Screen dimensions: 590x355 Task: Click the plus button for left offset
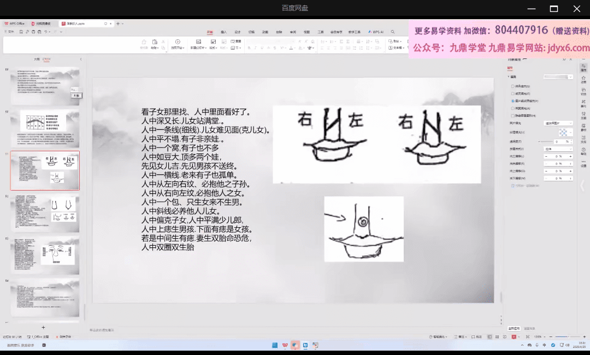coord(570,156)
